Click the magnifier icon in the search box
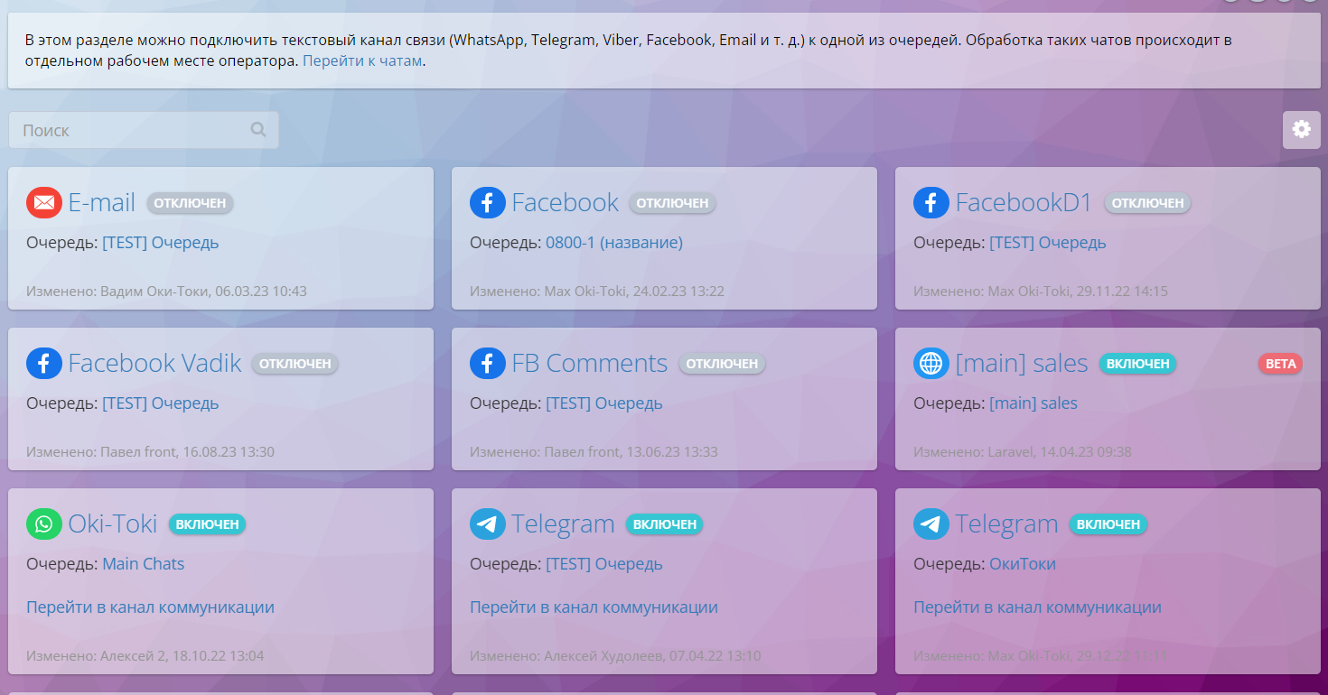 [x=258, y=130]
